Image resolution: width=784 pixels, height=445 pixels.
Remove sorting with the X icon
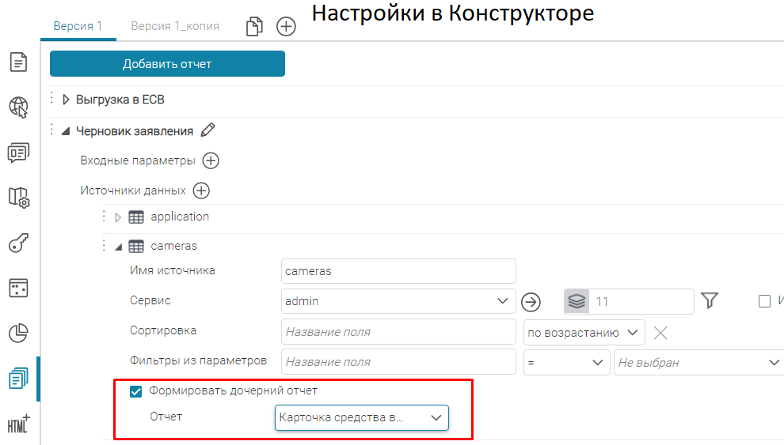point(660,332)
